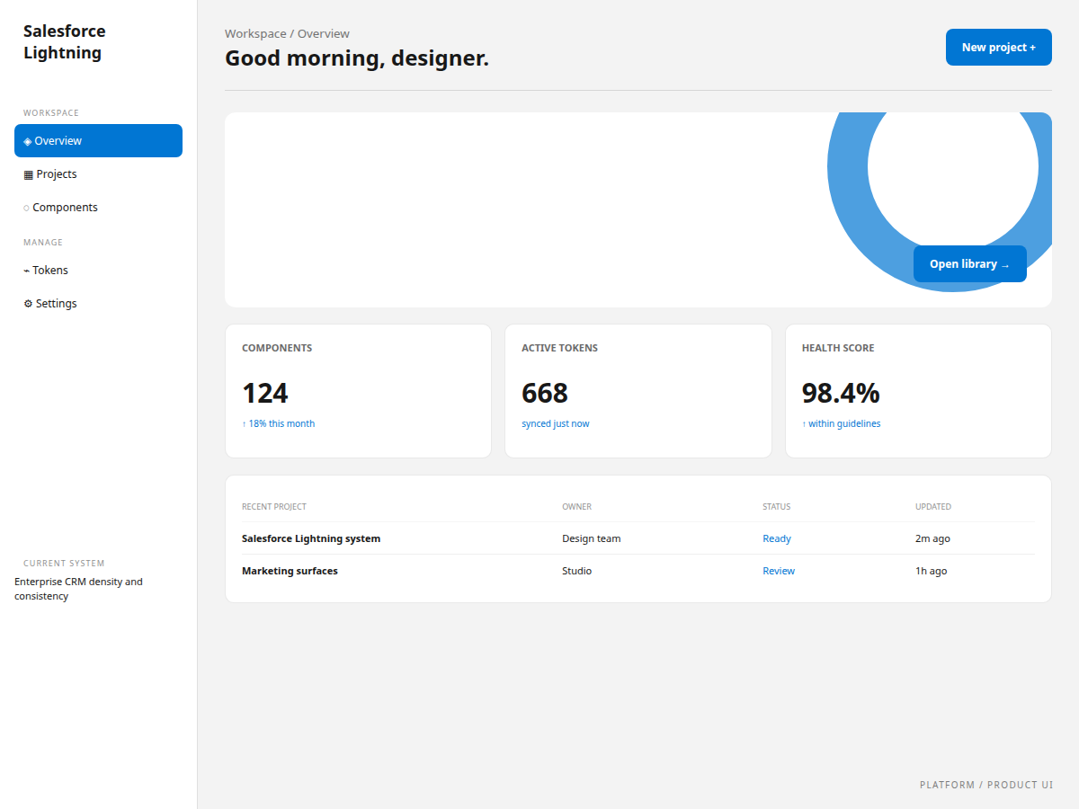The image size is (1079, 809).
Task: Select the Settings menu entry
Action: click(x=98, y=304)
